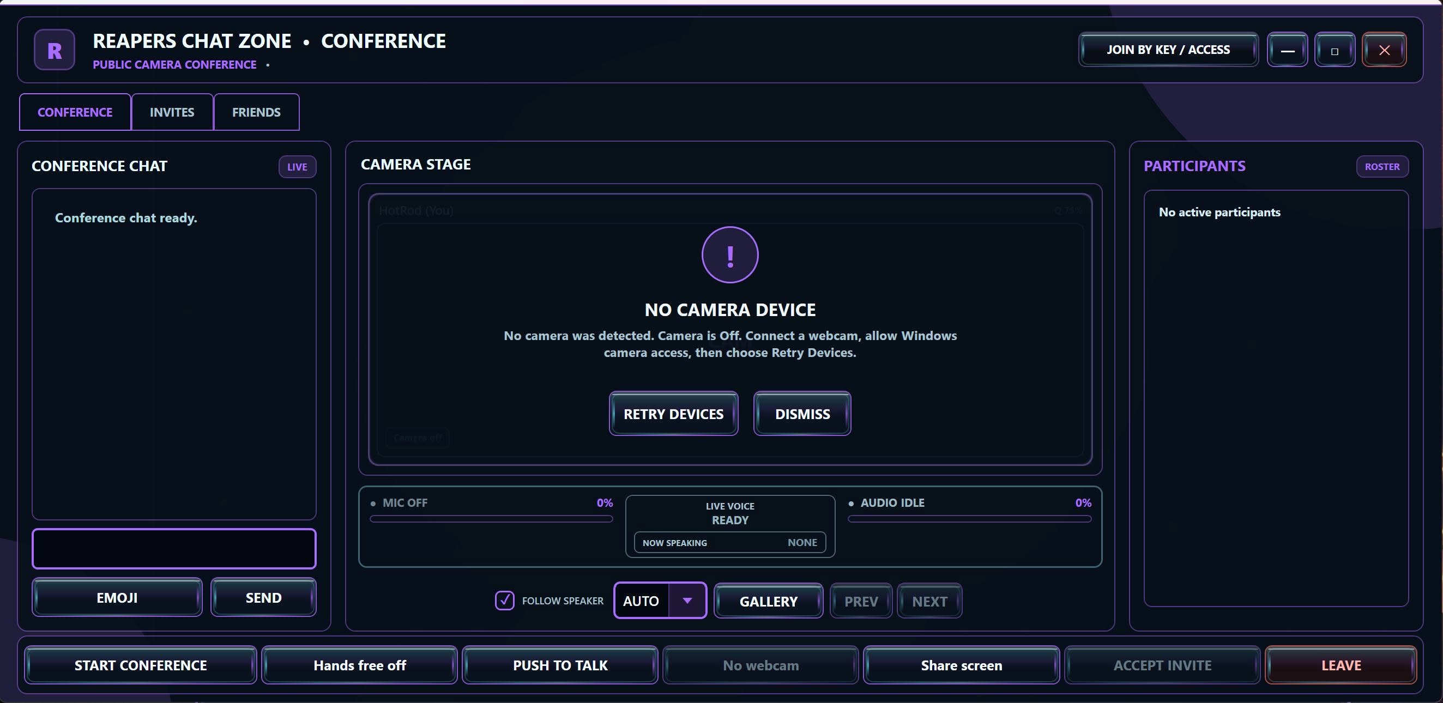Click Accept Invite button
Viewport: 1443px width, 703px height.
click(1162, 665)
